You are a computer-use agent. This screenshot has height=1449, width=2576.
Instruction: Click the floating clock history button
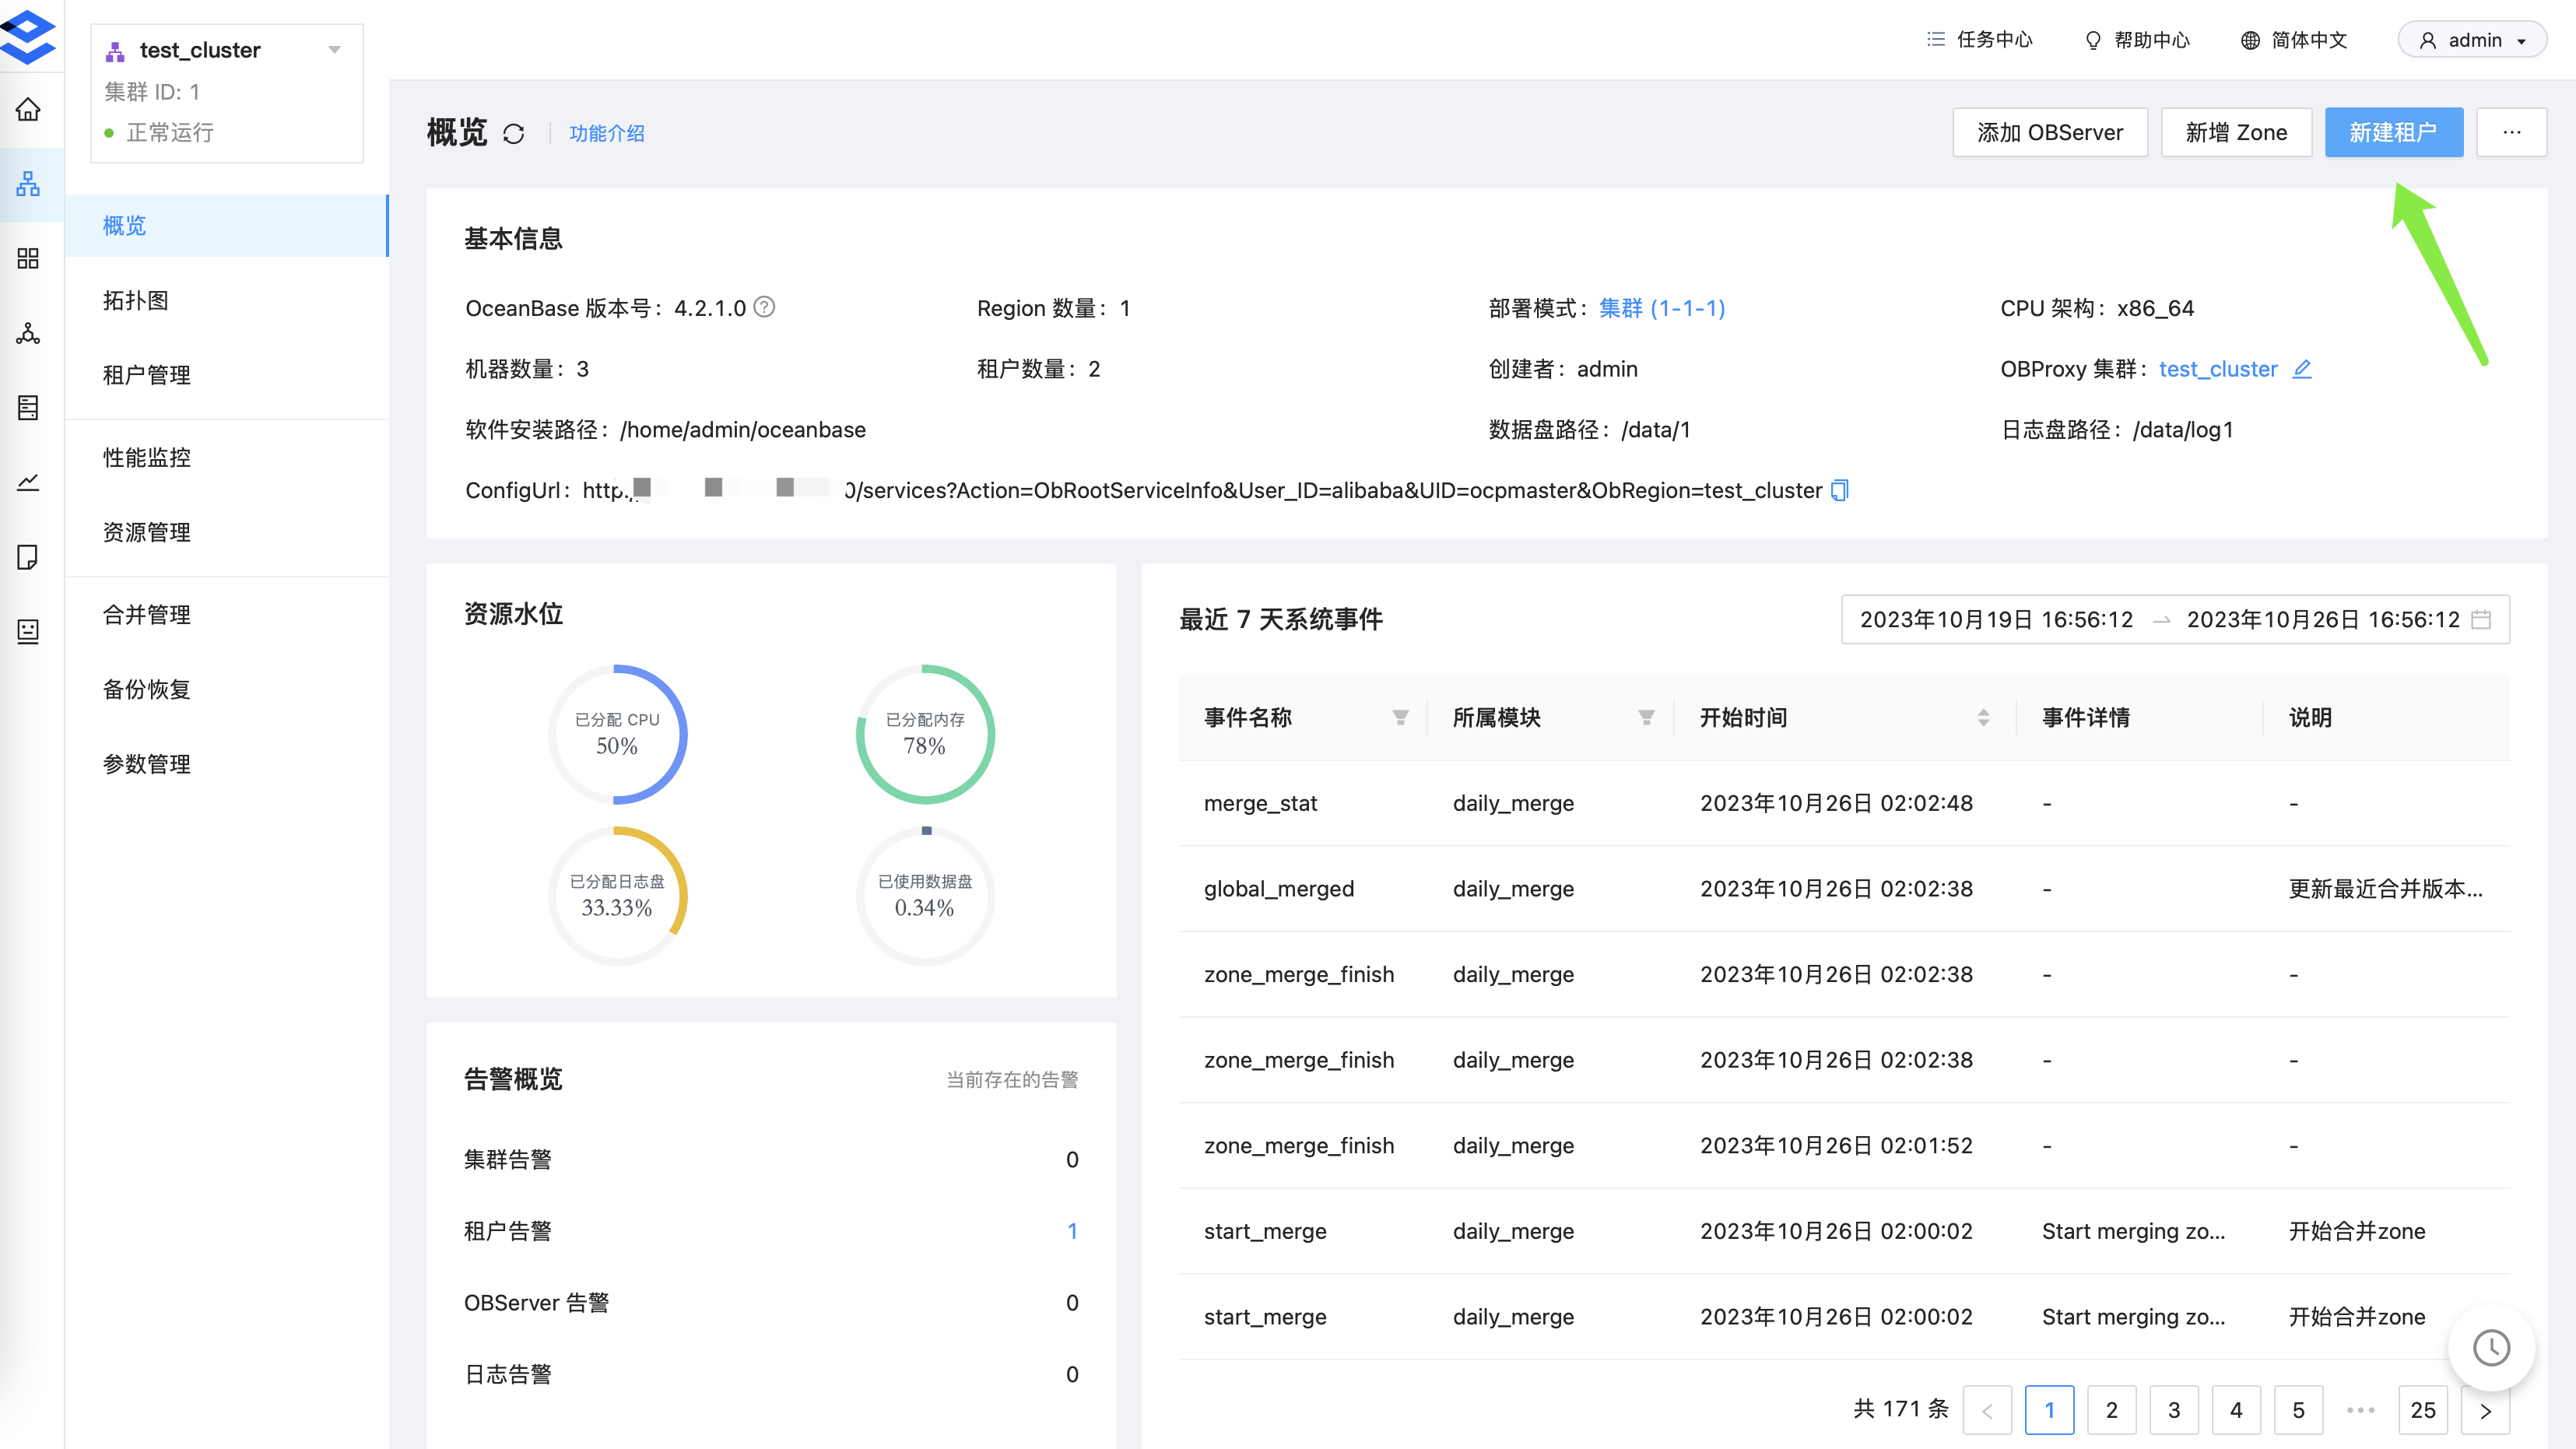click(2492, 1347)
